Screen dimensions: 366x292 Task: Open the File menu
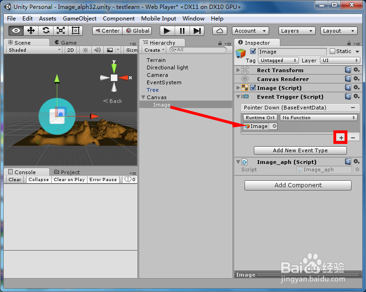[x=12, y=19]
